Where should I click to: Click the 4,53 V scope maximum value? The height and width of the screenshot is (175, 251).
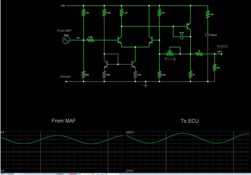tap(130, 133)
